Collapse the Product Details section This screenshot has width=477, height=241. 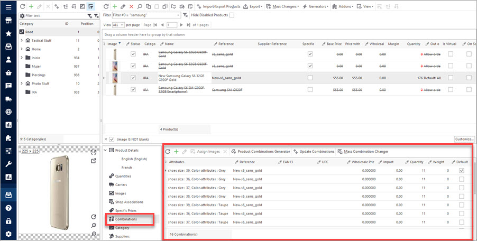(x=105, y=150)
